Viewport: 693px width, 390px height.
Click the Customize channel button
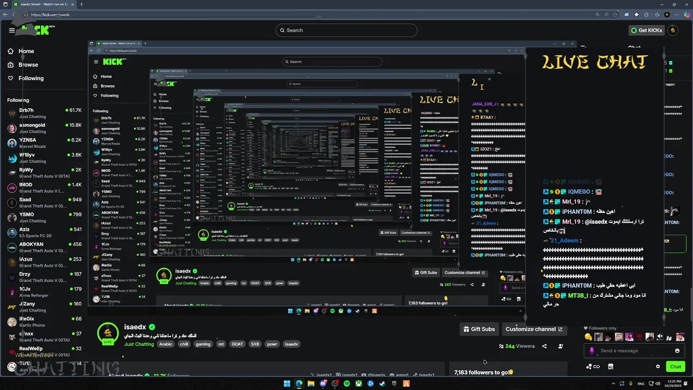coord(534,329)
